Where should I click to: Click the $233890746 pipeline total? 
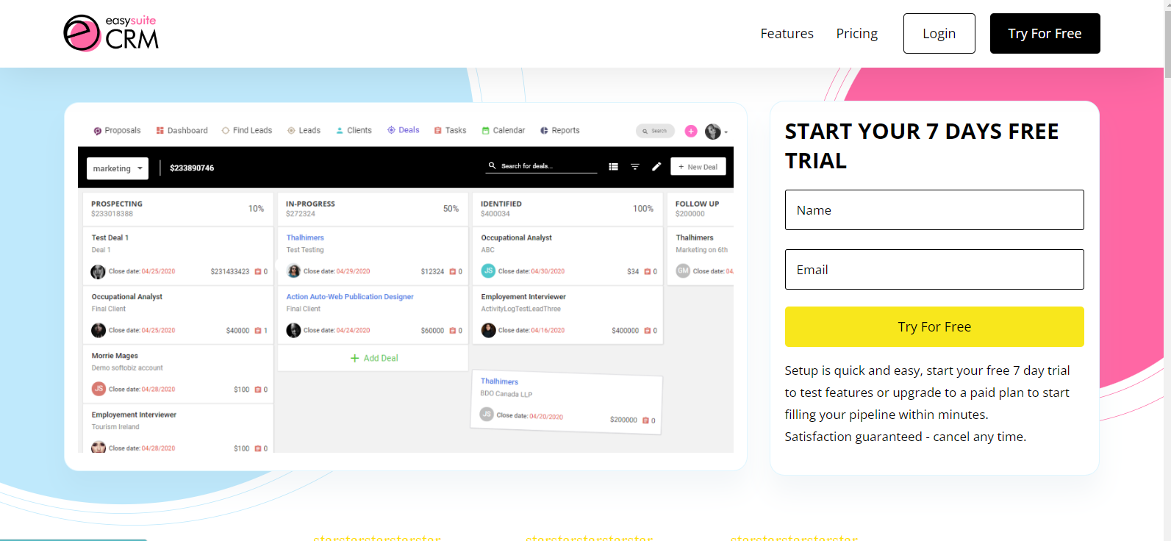(192, 168)
